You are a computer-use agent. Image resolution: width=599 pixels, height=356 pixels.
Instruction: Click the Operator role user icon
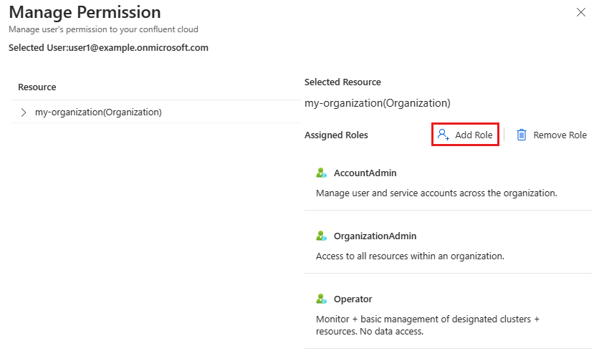pos(322,299)
